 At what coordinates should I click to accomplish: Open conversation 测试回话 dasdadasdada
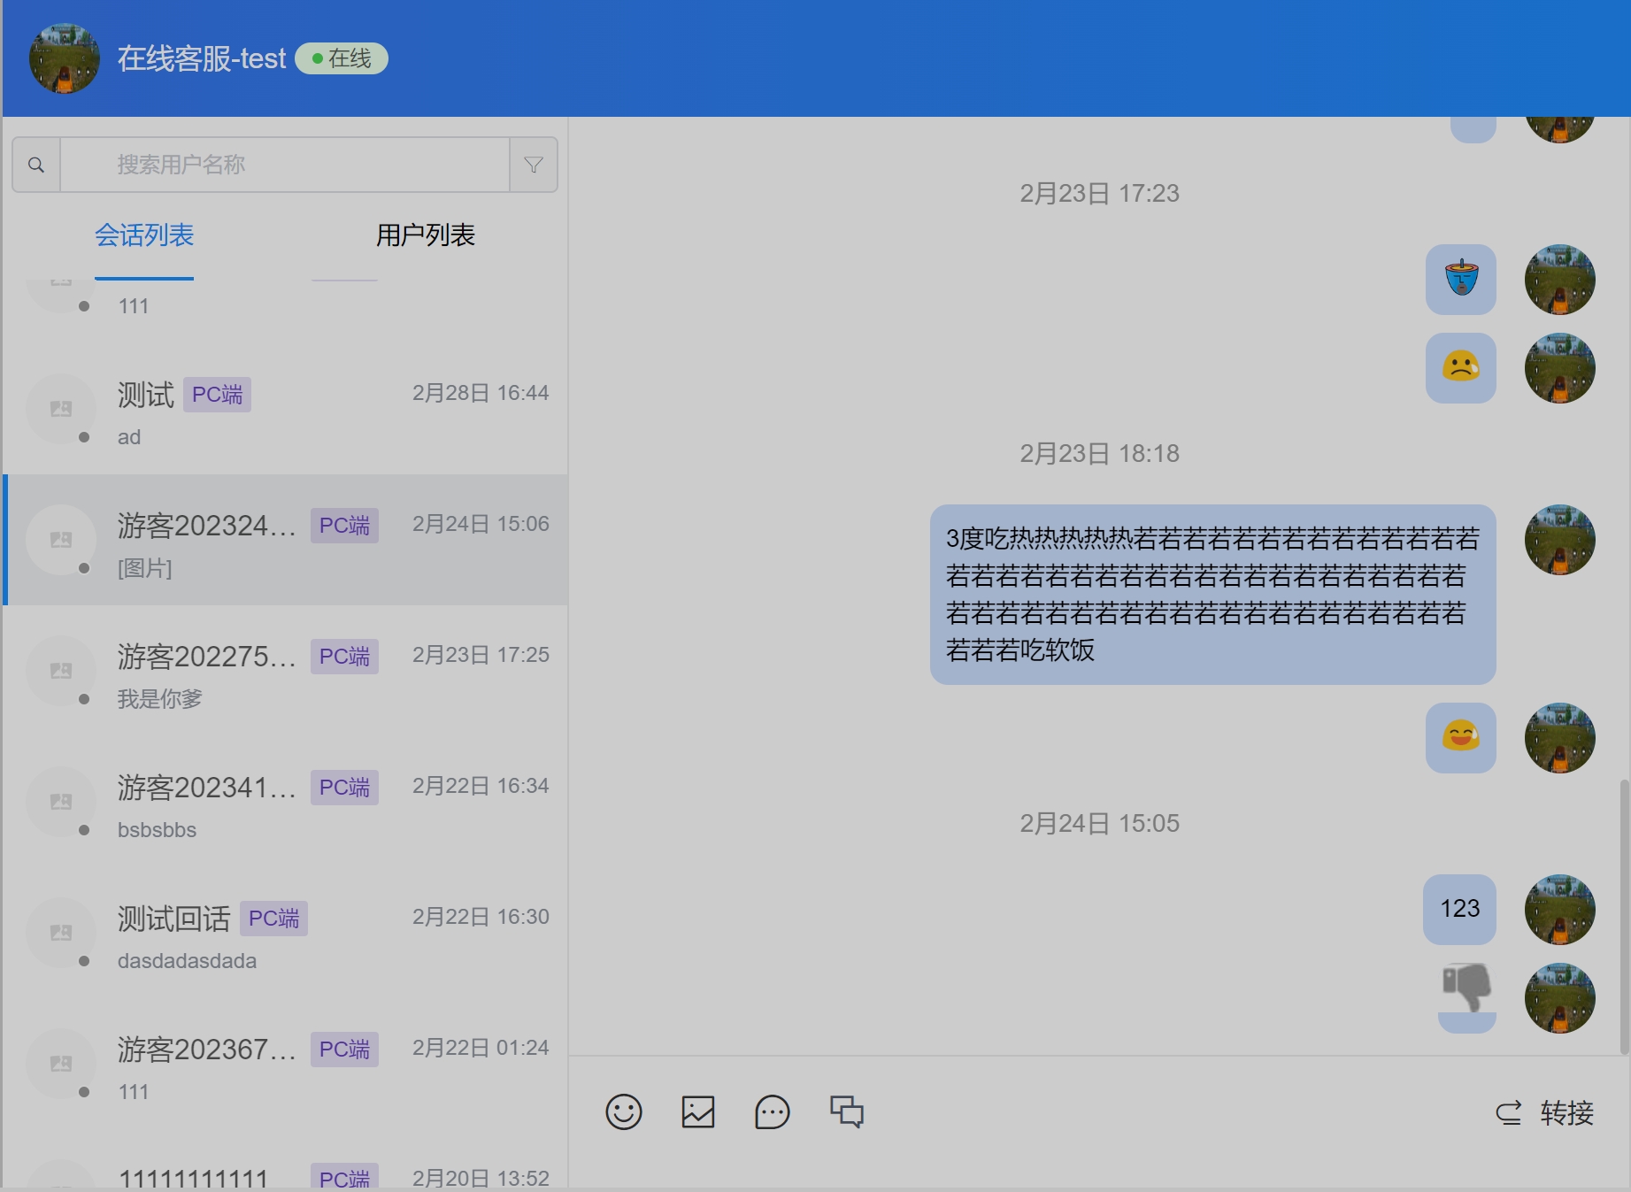[x=285, y=933]
